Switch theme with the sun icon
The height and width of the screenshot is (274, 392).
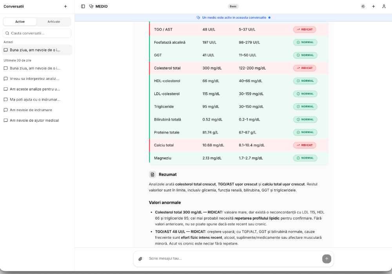(363, 7)
